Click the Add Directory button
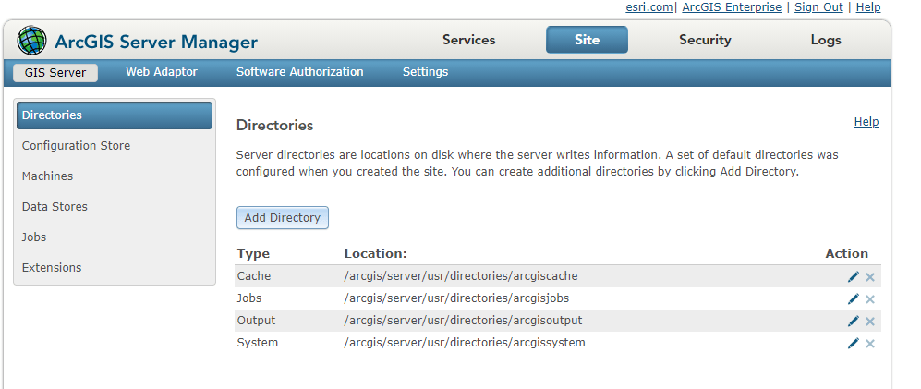The height and width of the screenshot is (389, 921). click(x=283, y=217)
